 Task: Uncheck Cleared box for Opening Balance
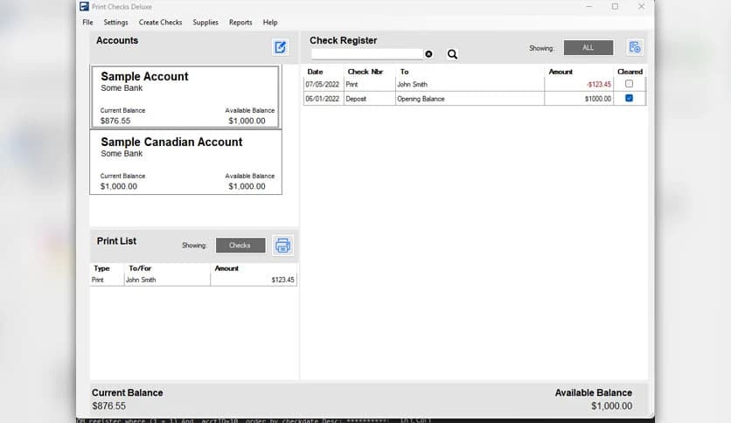tap(629, 98)
